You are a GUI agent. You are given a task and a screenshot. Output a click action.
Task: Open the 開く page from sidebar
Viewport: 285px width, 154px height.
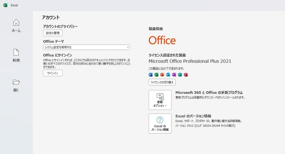(16, 85)
